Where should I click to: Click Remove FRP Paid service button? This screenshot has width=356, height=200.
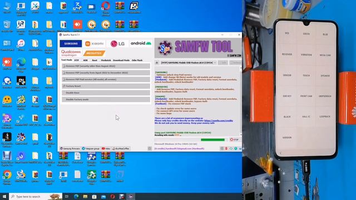(106, 79)
